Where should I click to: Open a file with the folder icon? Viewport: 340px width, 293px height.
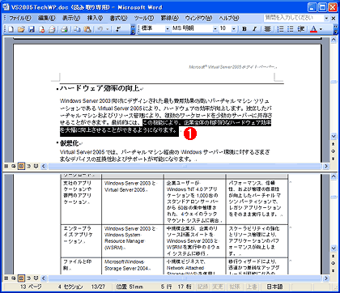(x=21, y=29)
